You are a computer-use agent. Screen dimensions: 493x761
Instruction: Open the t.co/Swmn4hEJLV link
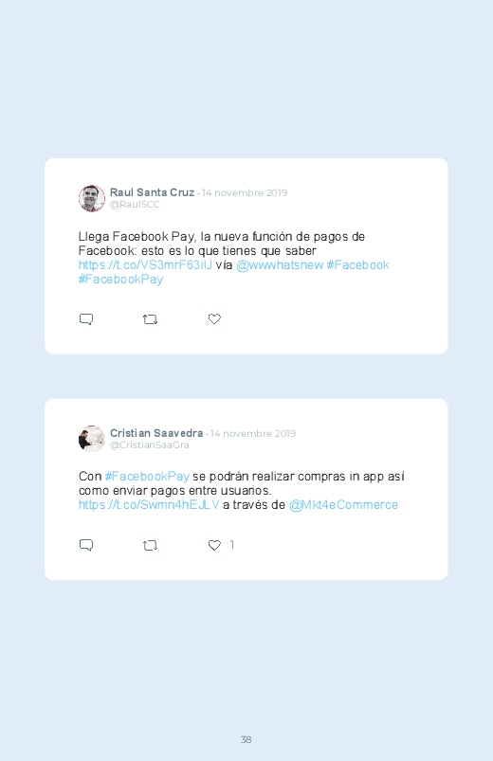pyautogui.click(x=149, y=505)
